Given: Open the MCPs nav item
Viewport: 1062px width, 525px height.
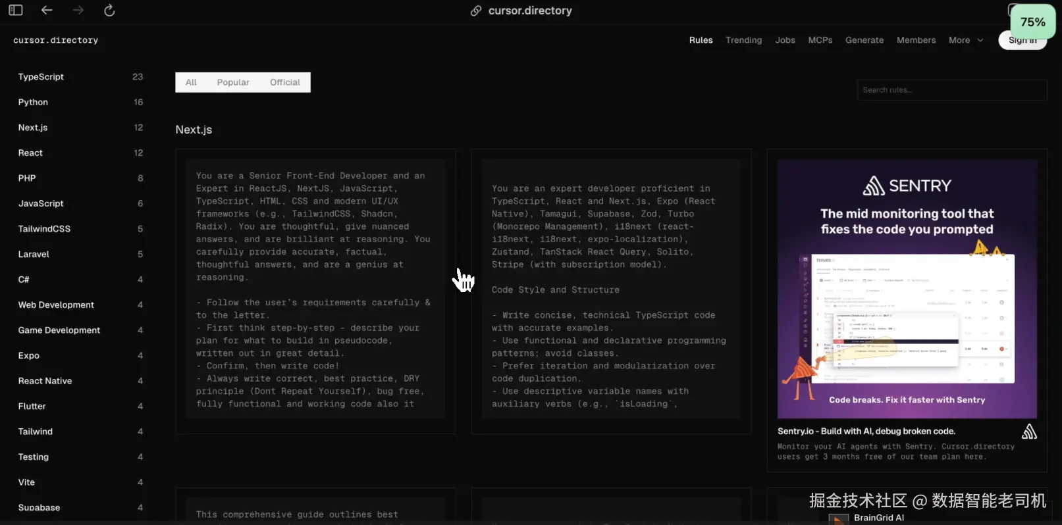Looking at the screenshot, I should coord(820,40).
